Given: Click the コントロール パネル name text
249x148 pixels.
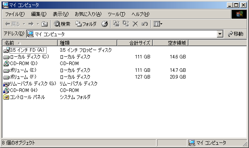Looking at the screenshot, I should [x=27, y=97].
